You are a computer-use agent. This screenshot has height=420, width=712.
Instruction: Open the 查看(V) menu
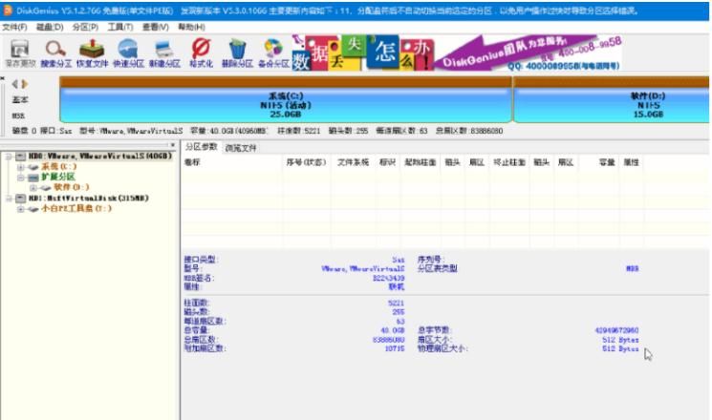point(155,28)
